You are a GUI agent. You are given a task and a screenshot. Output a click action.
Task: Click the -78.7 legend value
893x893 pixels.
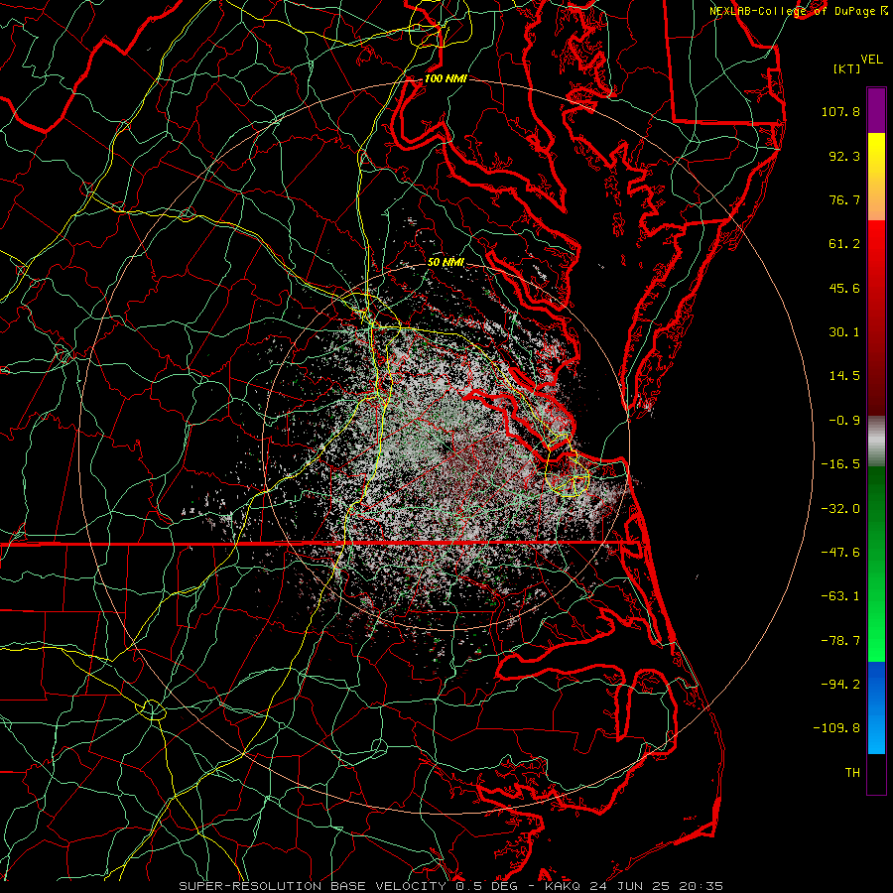tap(840, 641)
